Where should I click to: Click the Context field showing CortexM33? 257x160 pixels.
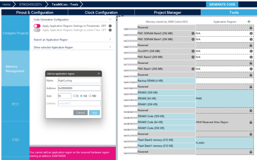(x=79, y=104)
